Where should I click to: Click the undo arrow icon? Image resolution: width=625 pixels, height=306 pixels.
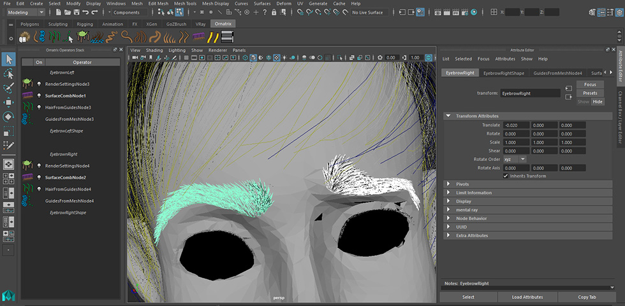[x=85, y=12]
